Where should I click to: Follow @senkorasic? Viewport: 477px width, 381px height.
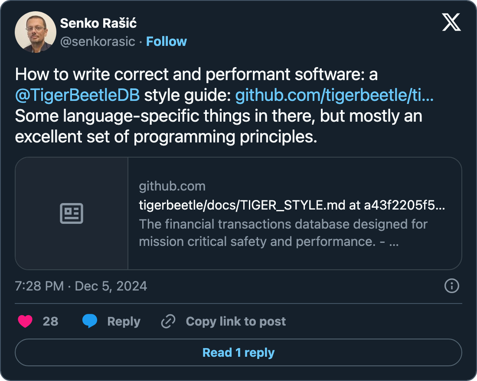[167, 42]
